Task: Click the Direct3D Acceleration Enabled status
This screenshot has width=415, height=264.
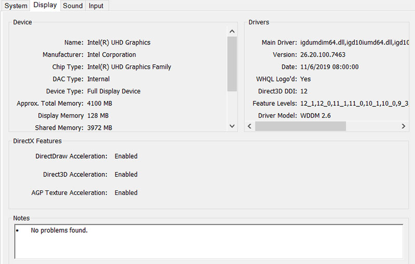Action: pyautogui.click(x=126, y=174)
